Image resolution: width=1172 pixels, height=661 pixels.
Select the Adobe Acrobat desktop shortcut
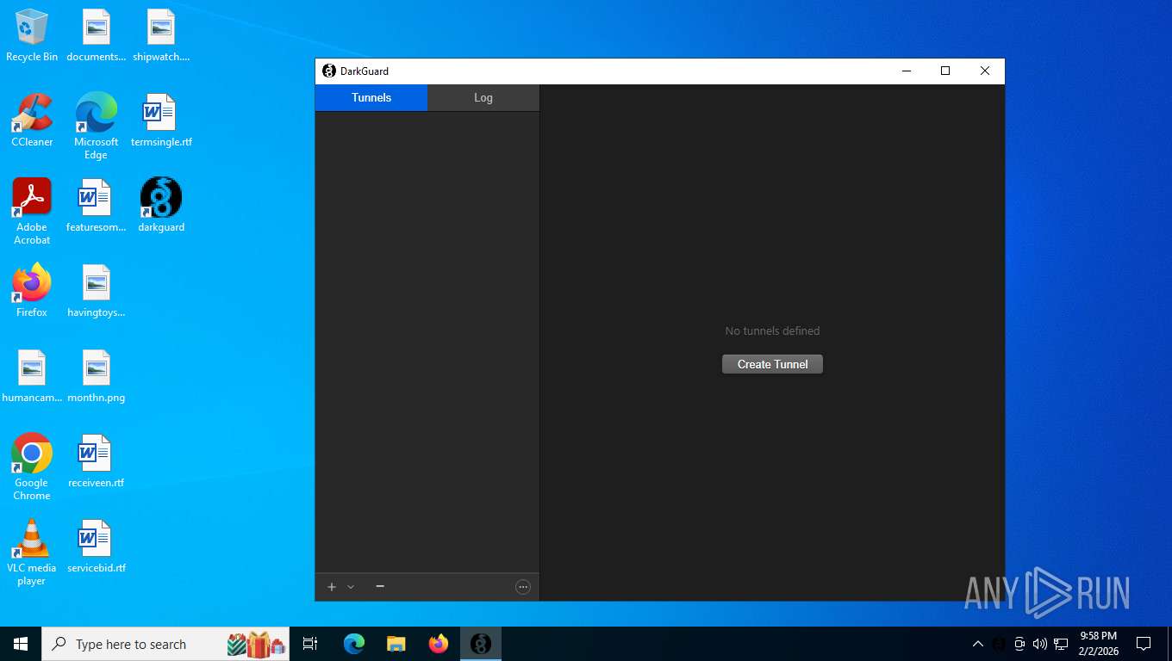[x=32, y=212]
